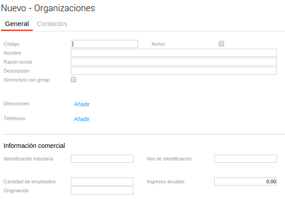
Task: Click the Información comercial section heading
Action: point(34,146)
